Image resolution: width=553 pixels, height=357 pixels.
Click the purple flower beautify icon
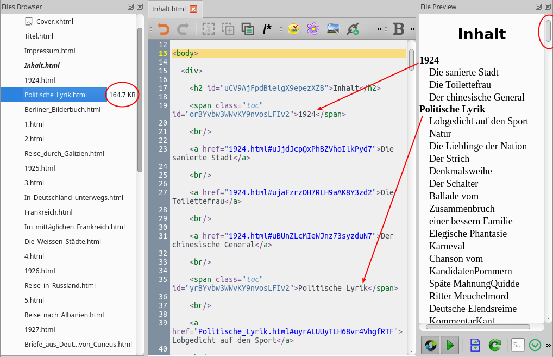pyautogui.click(x=313, y=29)
